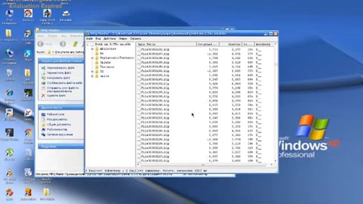Screen dimensions: 363x204
Task: Select the VLC media player desktop icon
Action: coord(9,172)
